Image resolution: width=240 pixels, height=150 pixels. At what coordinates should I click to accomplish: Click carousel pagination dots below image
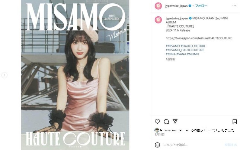click(75, 147)
